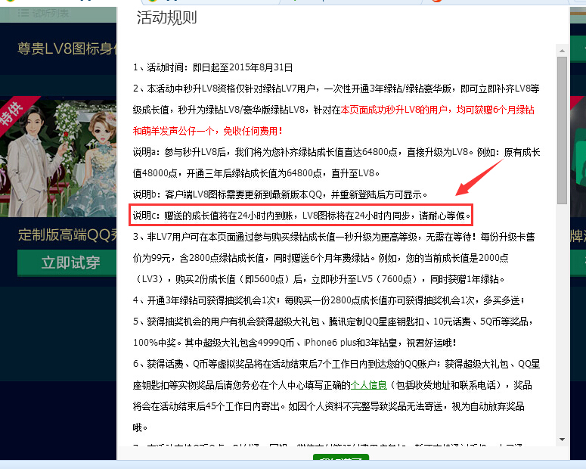Click the 尊贵LV8图标身份 heading on background page

(x=67, y=48)
